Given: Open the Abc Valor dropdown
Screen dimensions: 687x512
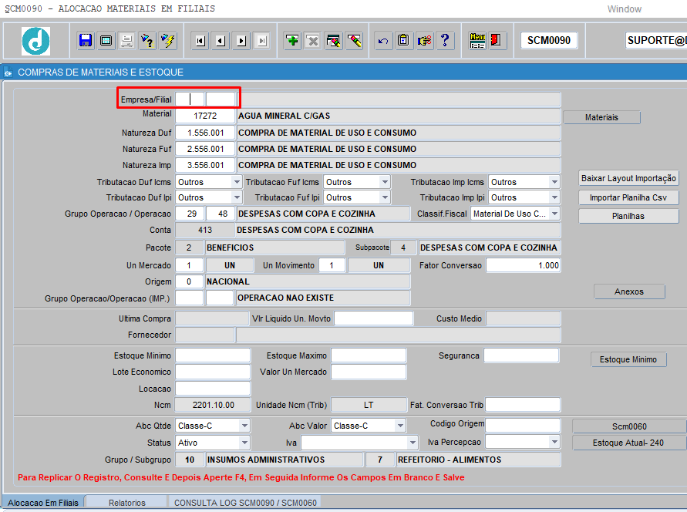Looking at the screenshot, I should (x=399, y=426).
